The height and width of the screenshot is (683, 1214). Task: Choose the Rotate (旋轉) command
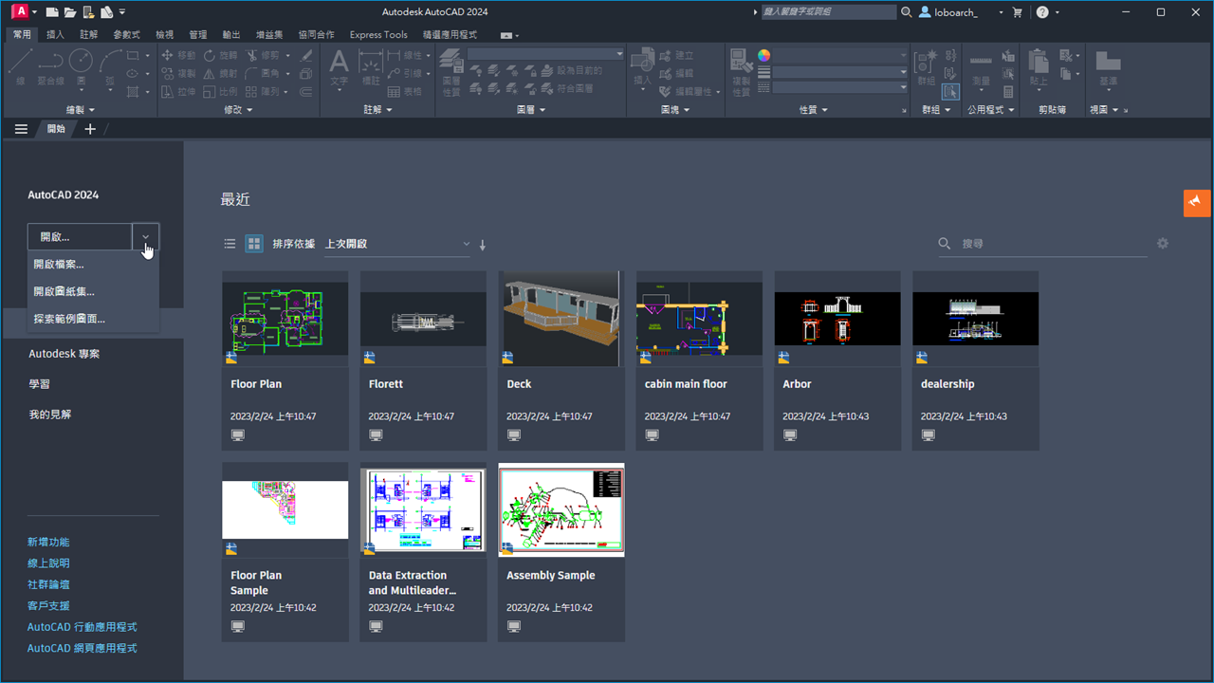click(x=221, y=56)
